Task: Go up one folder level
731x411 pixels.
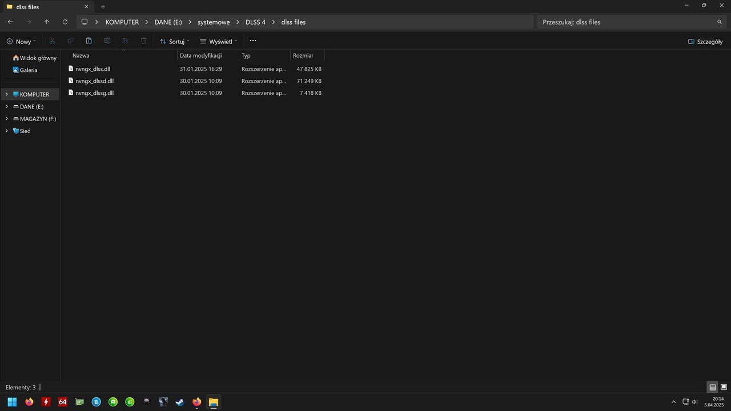Action: [47, 22]
